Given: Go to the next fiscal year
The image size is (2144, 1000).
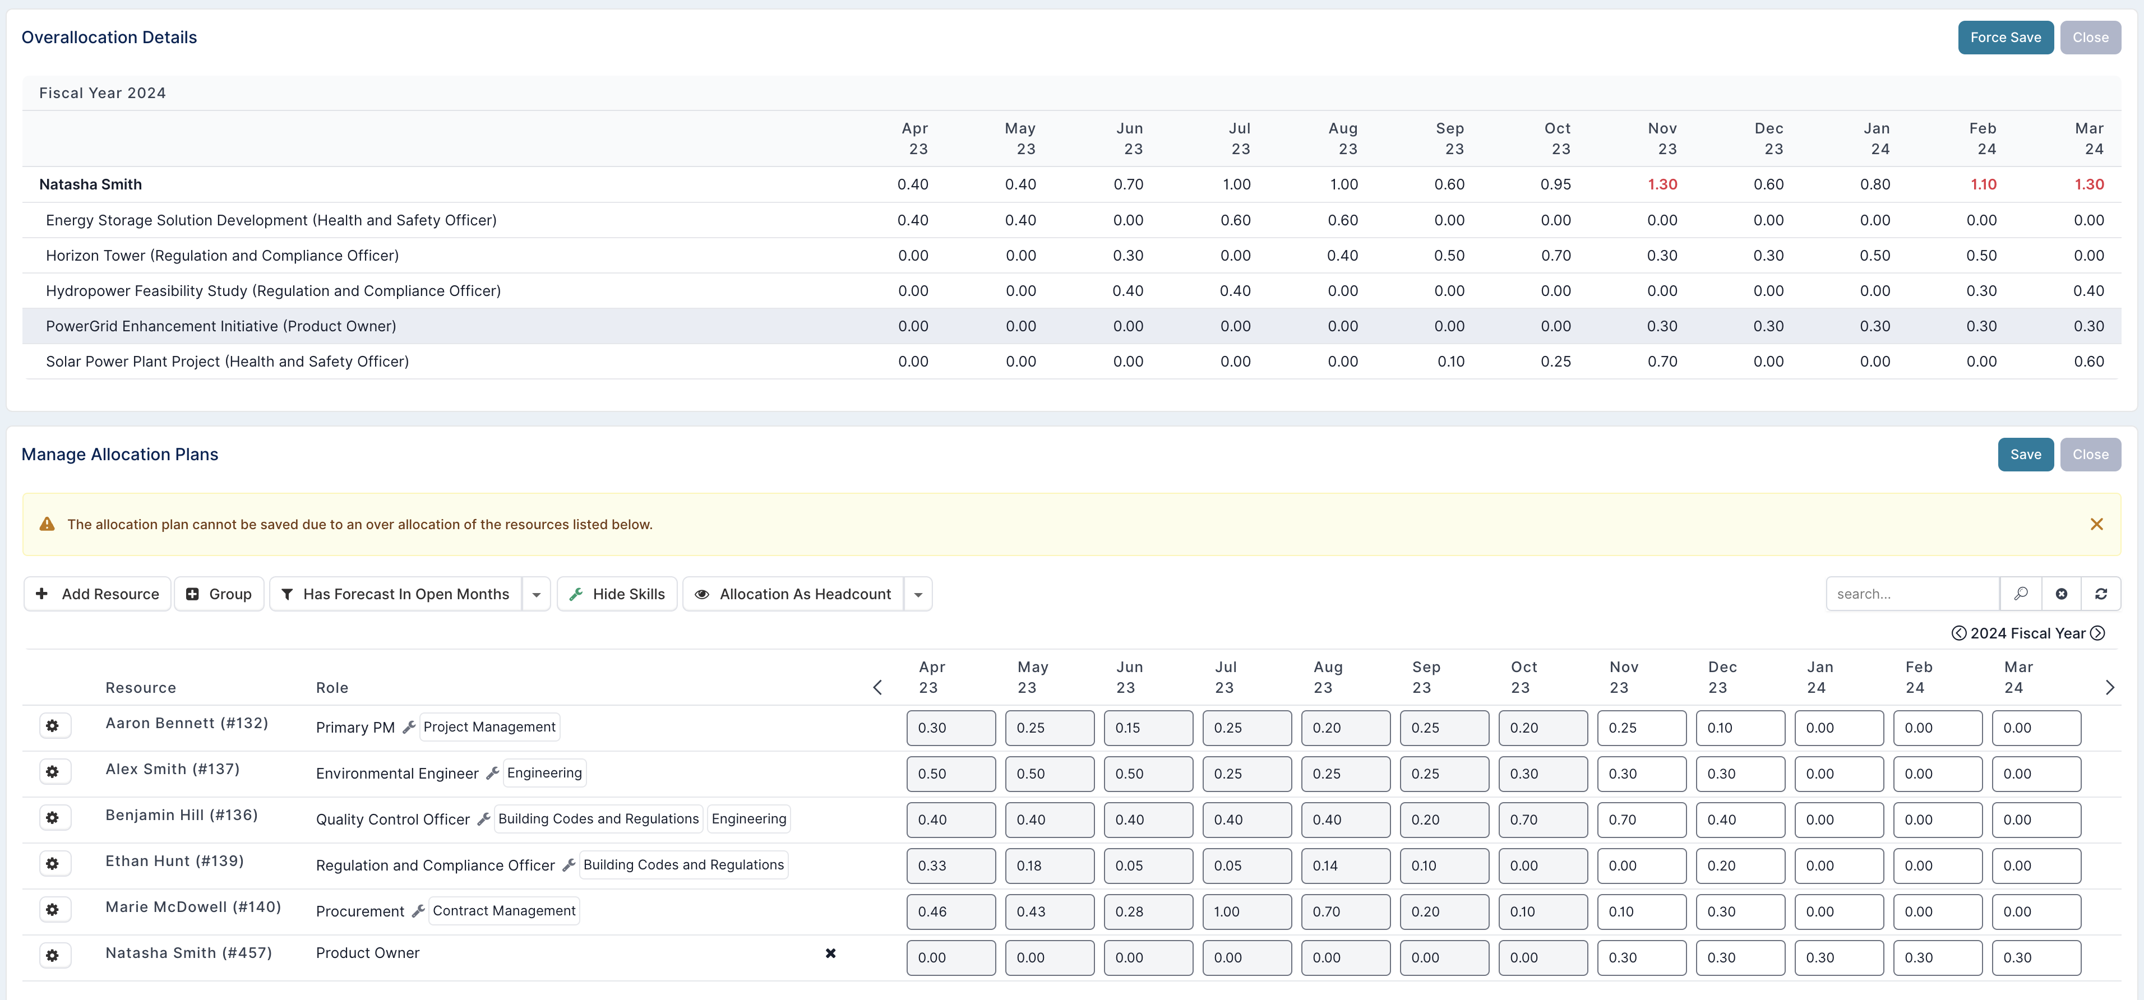Looking at the screenshot, I should [2097, 633].
